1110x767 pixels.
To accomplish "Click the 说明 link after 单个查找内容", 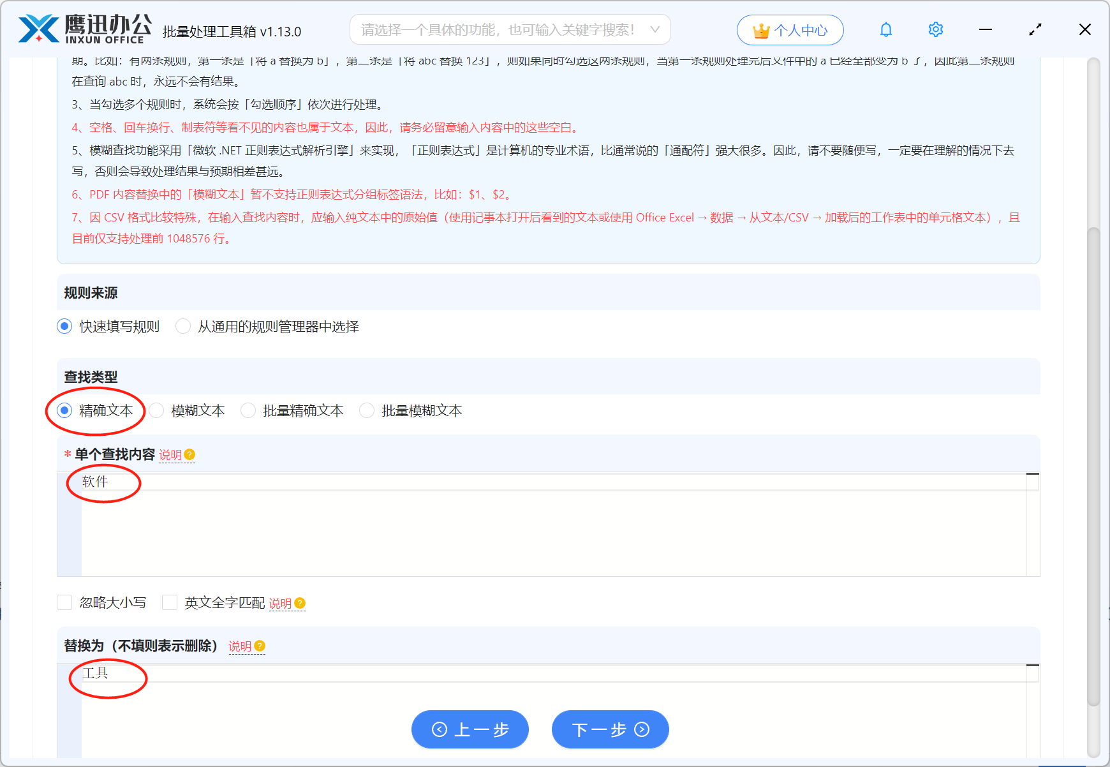I will (169, 455).
